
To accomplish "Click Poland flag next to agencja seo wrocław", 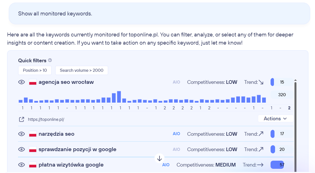I will pos(33,82).
